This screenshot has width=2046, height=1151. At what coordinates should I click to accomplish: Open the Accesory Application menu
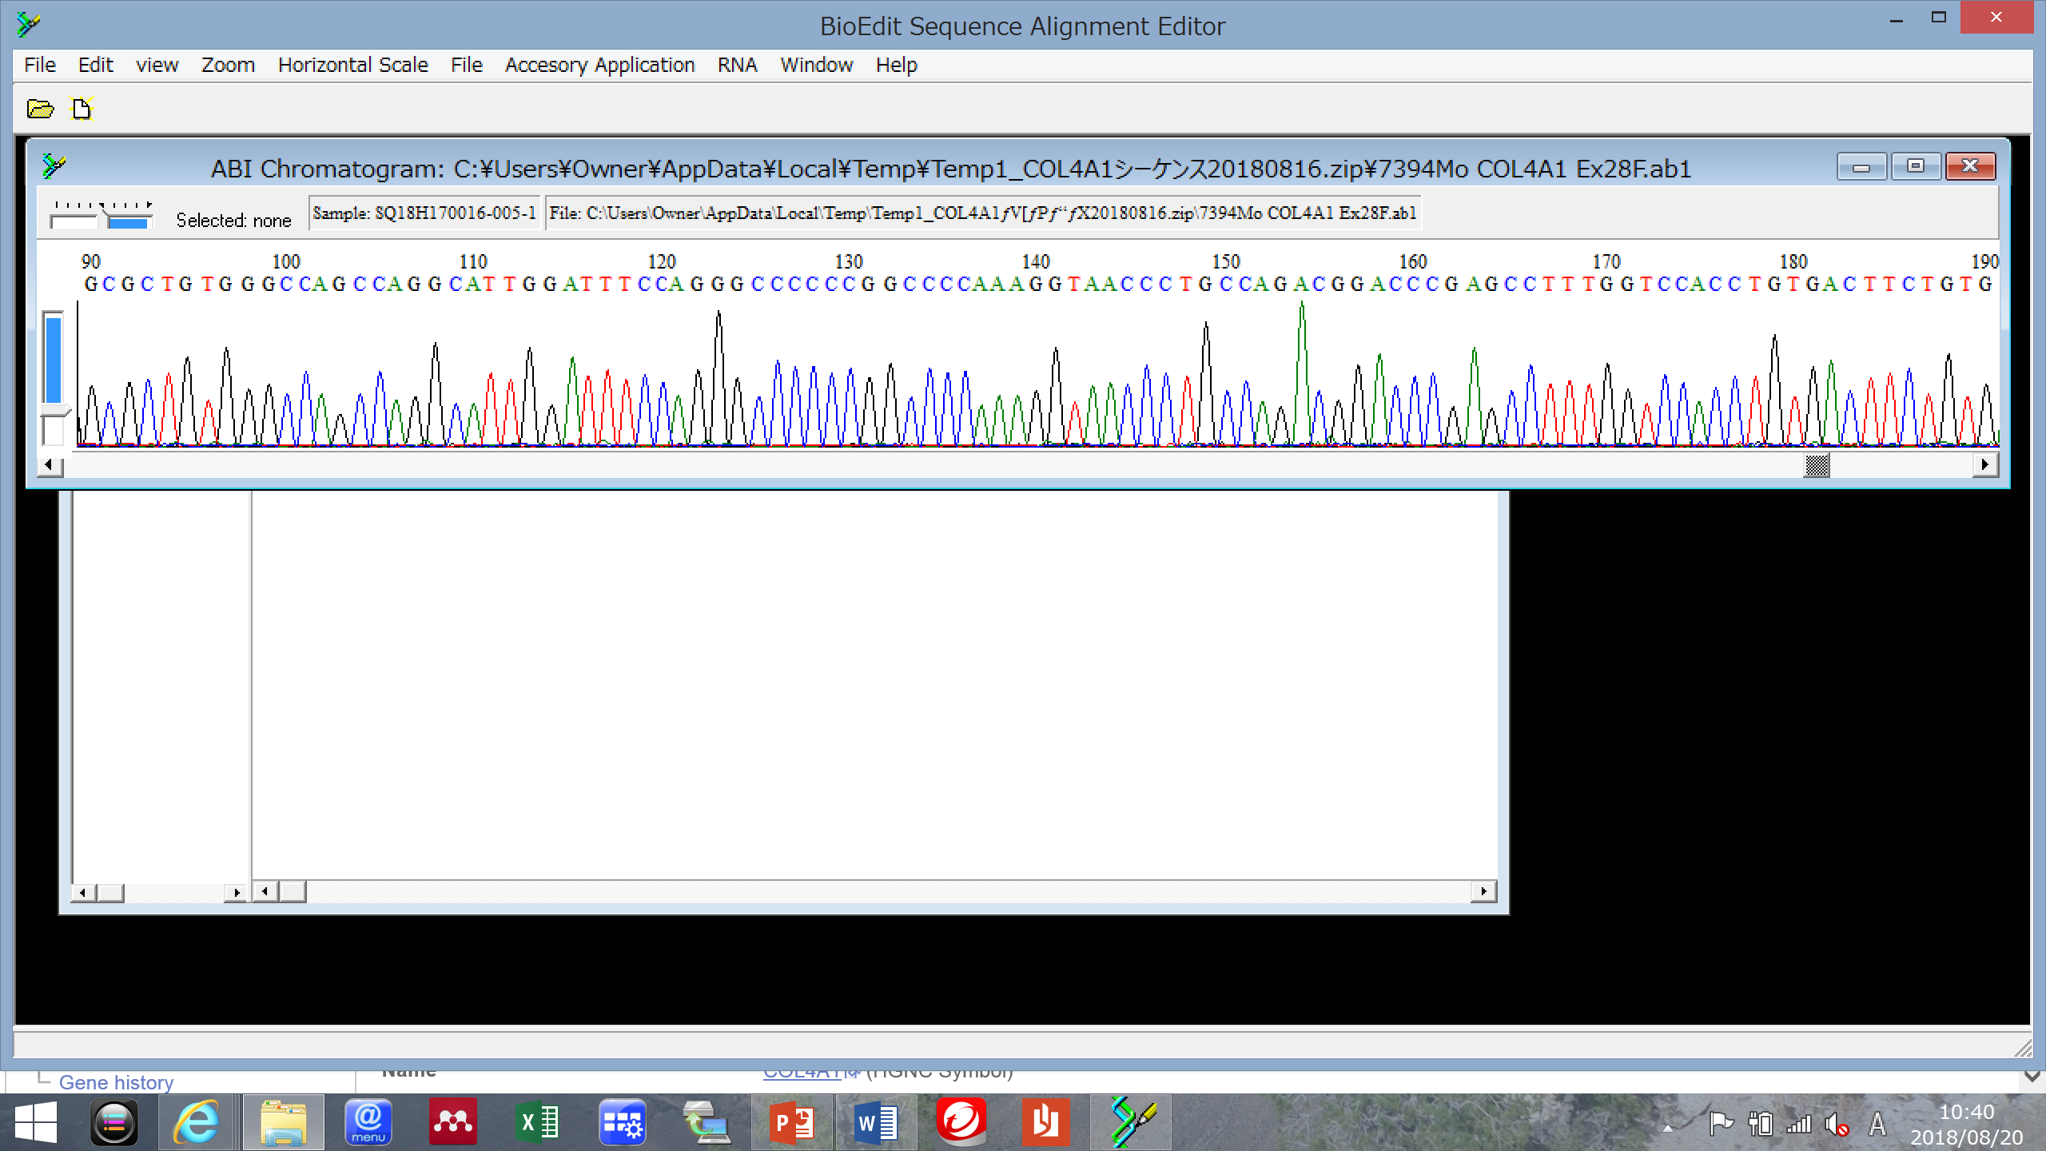599,65
